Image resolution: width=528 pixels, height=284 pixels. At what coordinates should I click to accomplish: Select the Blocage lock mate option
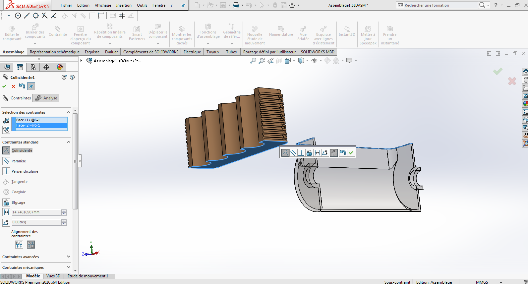18,202
